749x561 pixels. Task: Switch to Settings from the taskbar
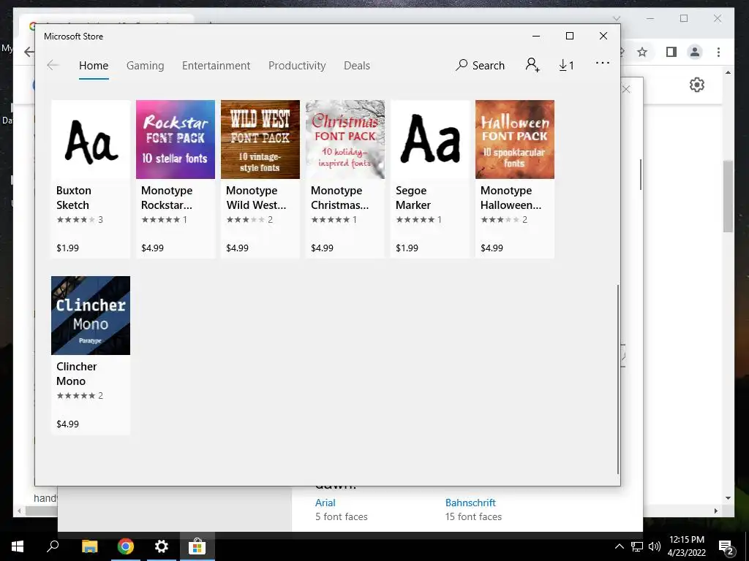(162, 546)
